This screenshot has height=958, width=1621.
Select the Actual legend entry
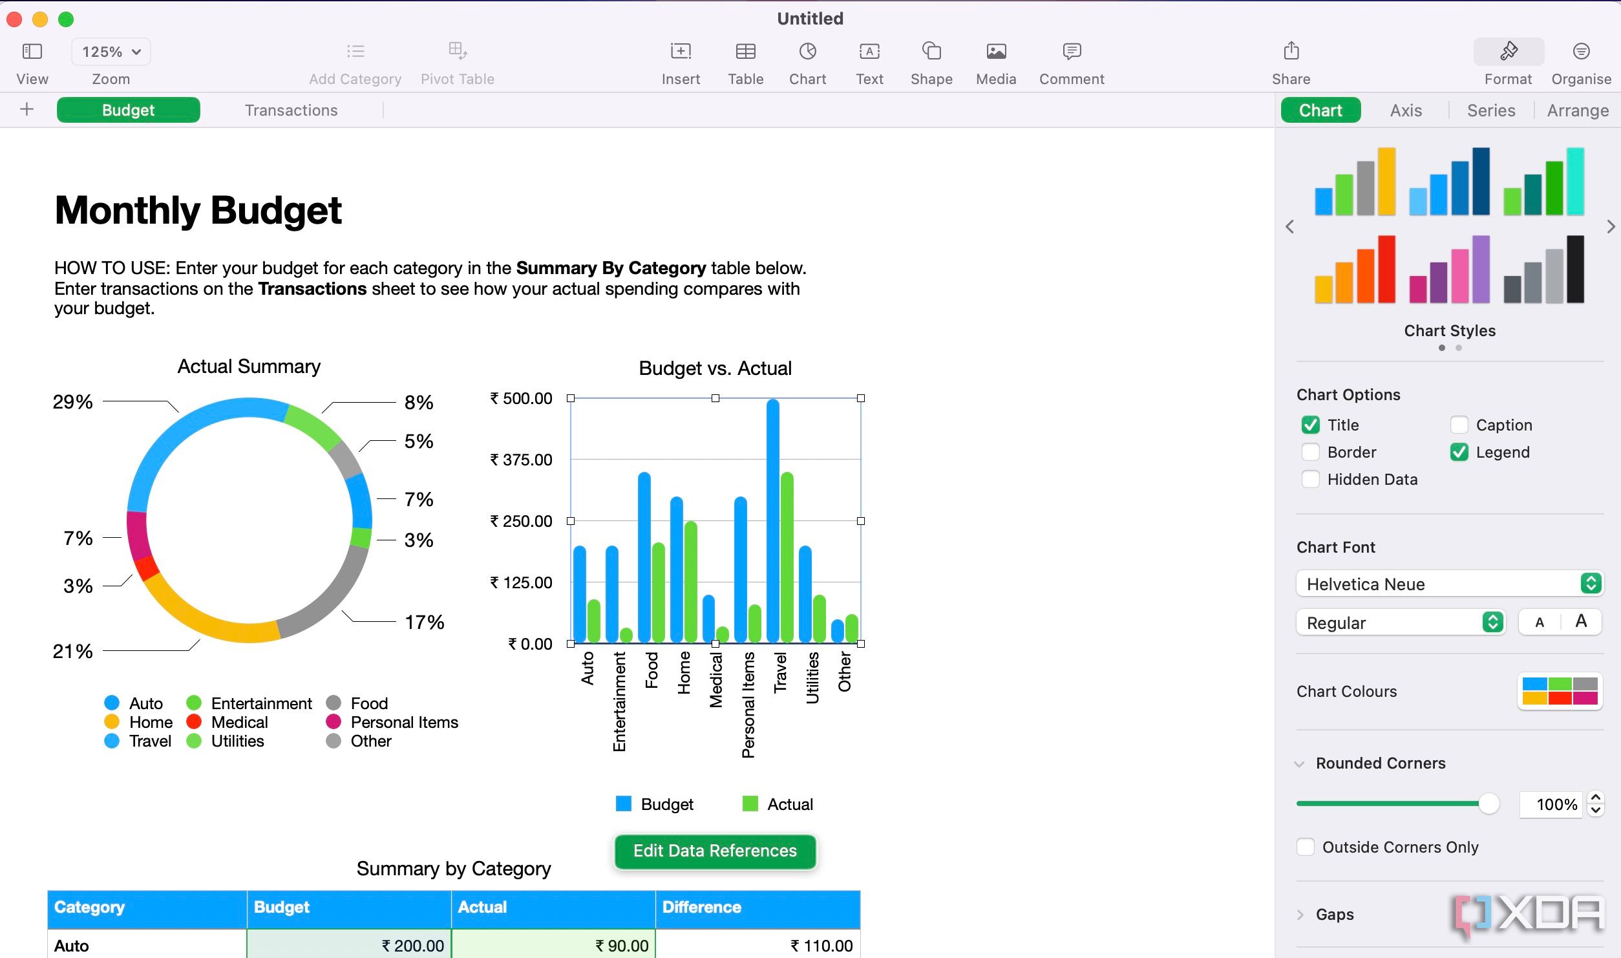[x=778, y=804]
